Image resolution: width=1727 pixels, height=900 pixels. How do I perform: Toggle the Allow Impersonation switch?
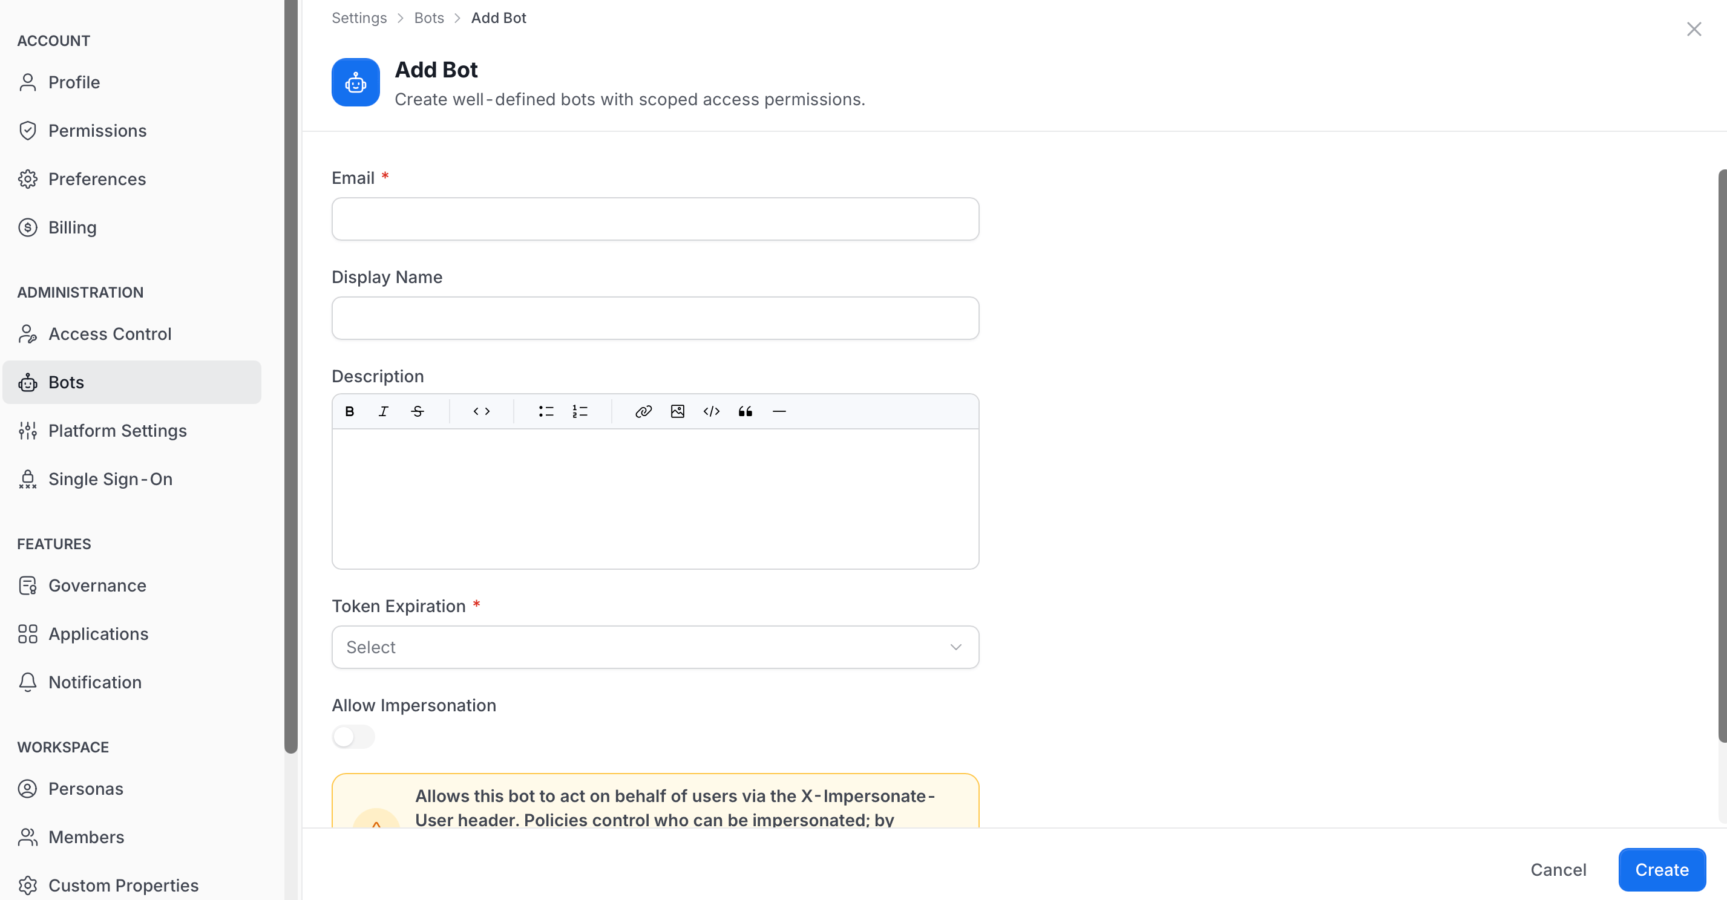(353, 737)
